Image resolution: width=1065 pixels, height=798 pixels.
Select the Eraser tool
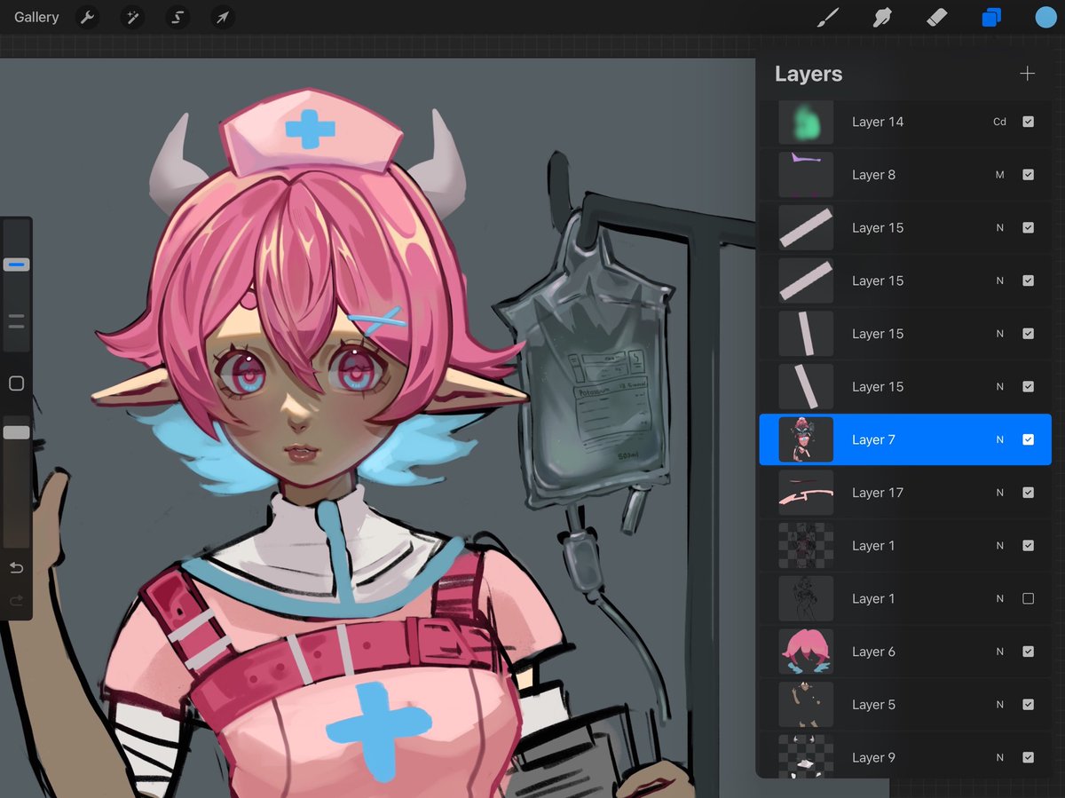pyautogui.click(x=937, y=17)
